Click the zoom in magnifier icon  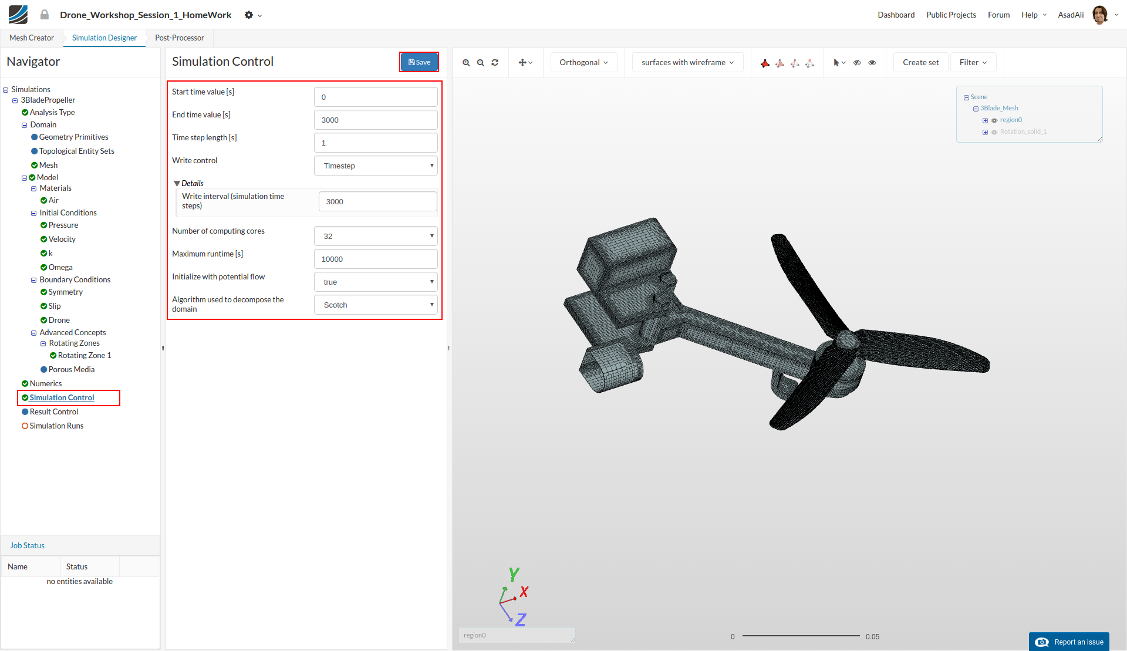[x=466, y=63]
